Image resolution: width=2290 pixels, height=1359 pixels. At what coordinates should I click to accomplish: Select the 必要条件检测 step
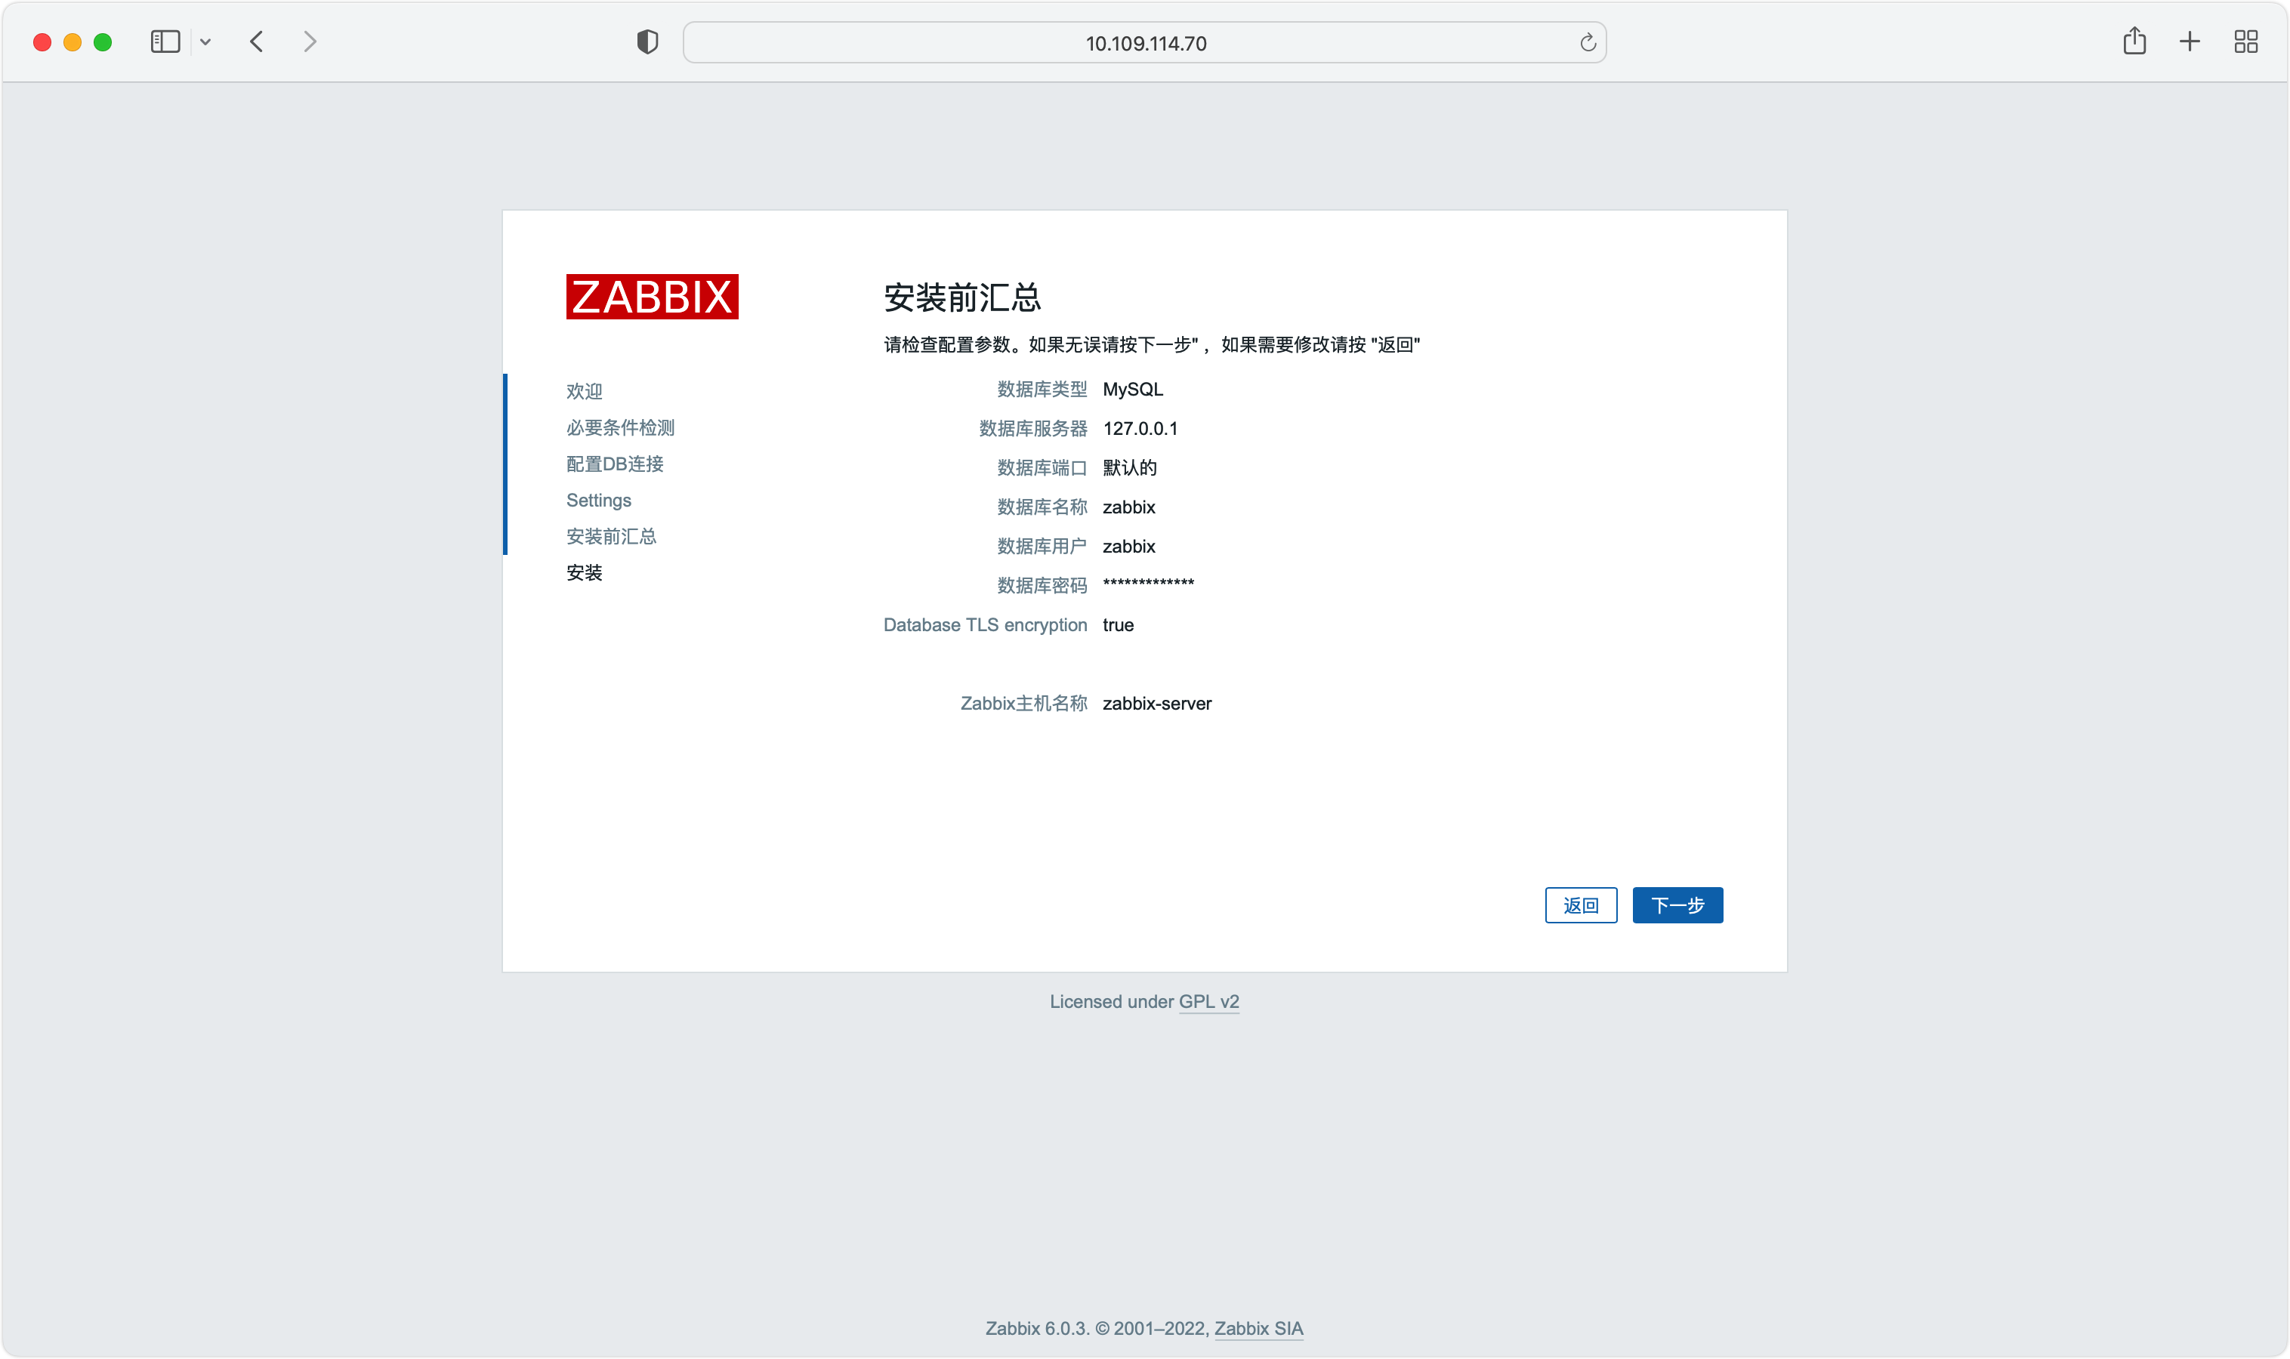(620, 427)
